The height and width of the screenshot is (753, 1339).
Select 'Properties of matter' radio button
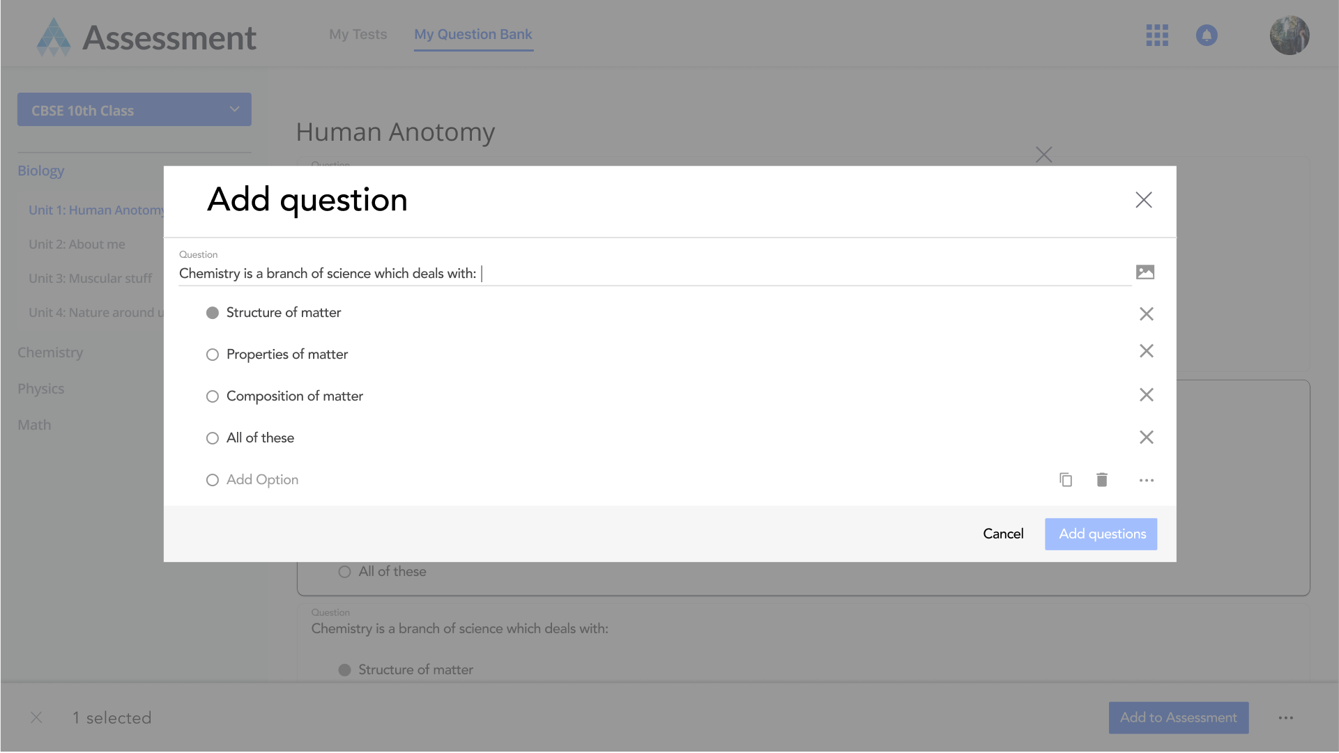click(213, 355)
